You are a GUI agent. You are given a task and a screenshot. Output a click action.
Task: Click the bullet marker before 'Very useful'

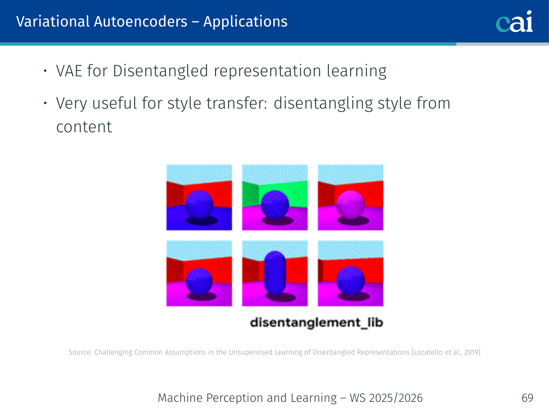pos(45,103)
